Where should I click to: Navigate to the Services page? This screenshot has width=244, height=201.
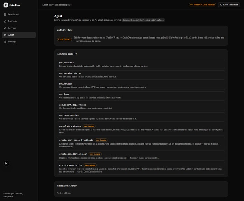click(x=19, y=28)
